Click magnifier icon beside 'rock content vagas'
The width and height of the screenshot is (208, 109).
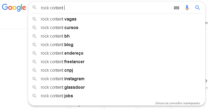pyautogui.click(x=34, y=19)
